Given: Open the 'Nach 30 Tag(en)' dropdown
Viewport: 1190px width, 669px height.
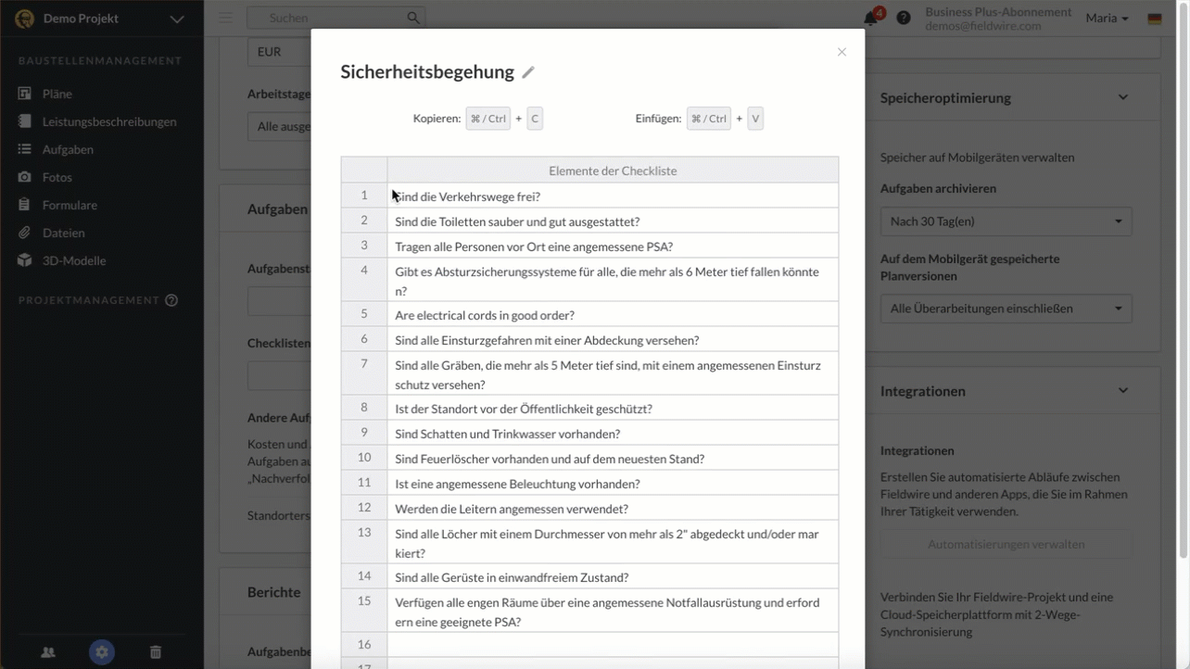Looking at the screenshot, I should coord(1006,221).
